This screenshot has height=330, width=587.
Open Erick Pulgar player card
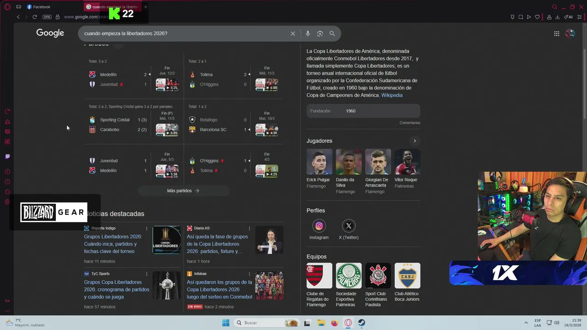click(319, 168)
